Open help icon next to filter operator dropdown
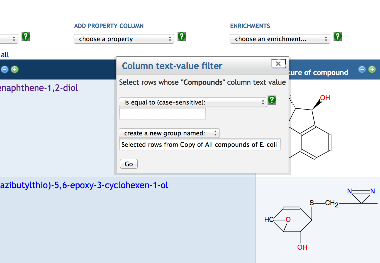380x263 pixels. click(272, 100)
